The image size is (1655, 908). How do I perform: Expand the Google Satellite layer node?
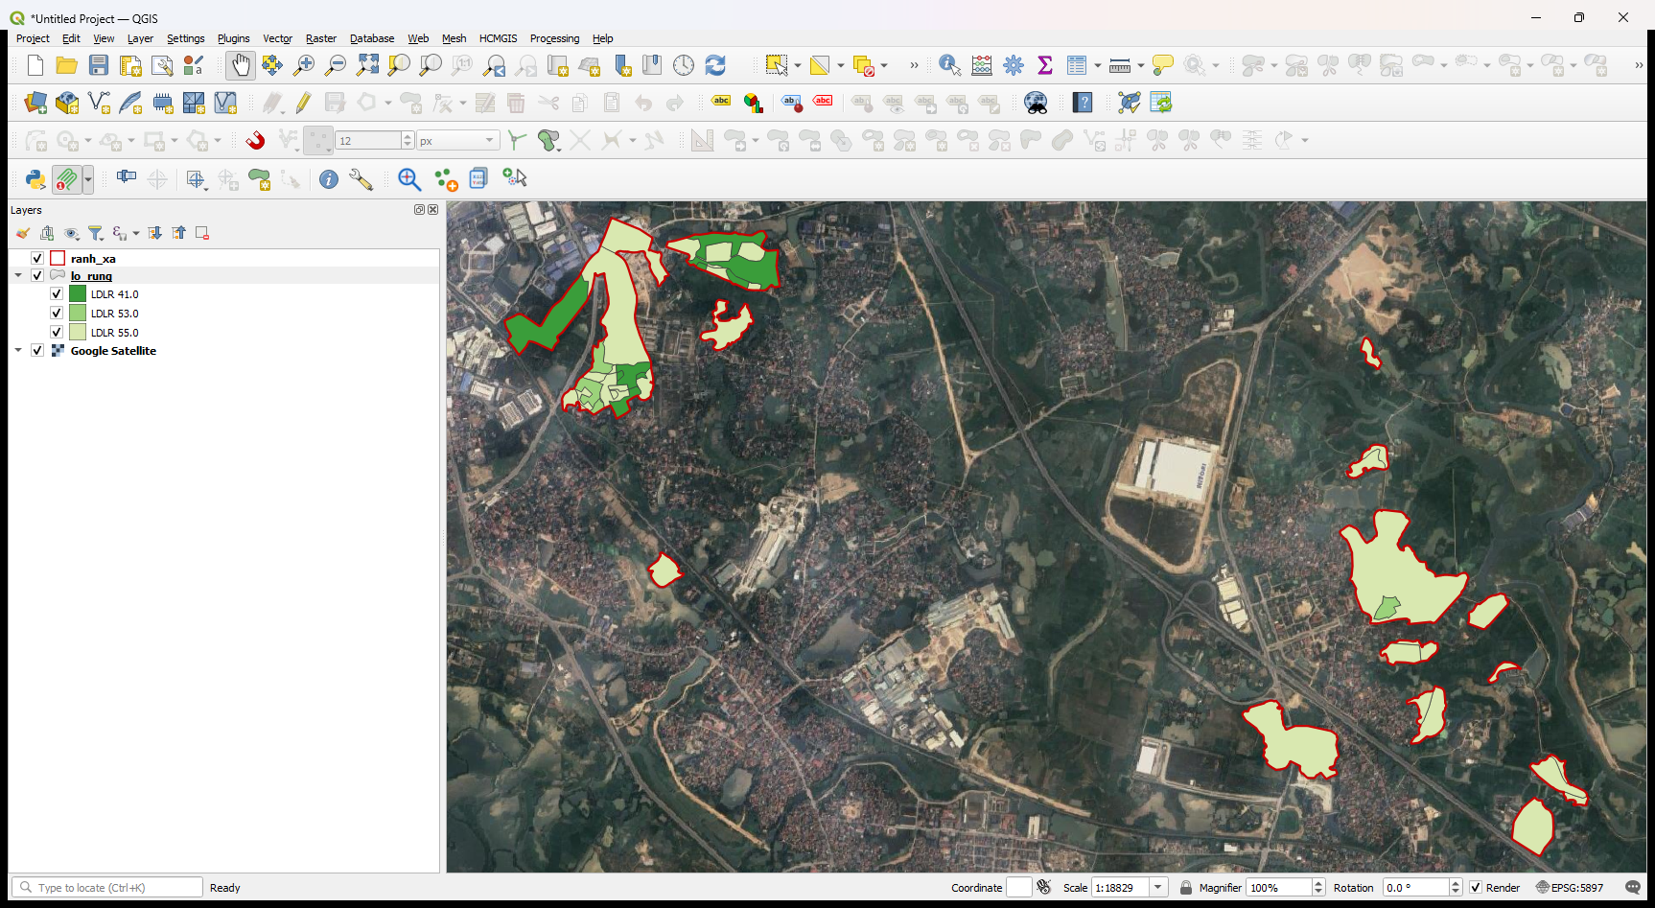[x=18, y=350]
